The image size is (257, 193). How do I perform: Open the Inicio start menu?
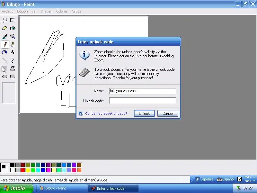[x=17, y=188]
